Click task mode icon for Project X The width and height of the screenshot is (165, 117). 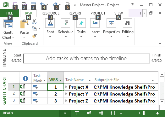click(x=35, y=87)
